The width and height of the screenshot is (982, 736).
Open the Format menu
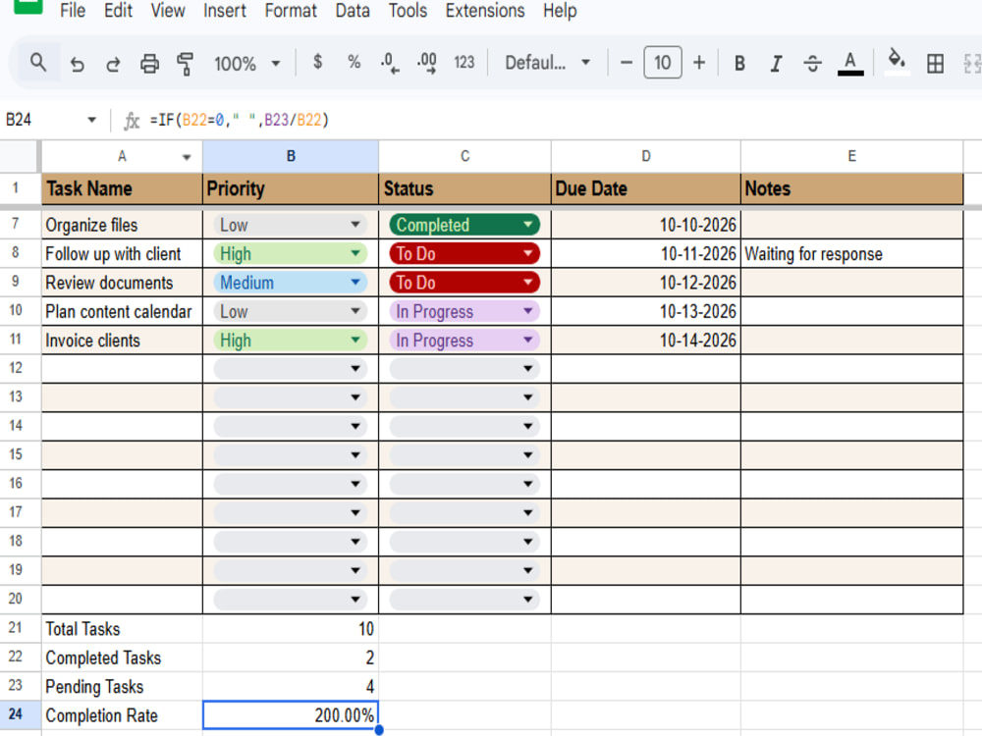[291, 11]
